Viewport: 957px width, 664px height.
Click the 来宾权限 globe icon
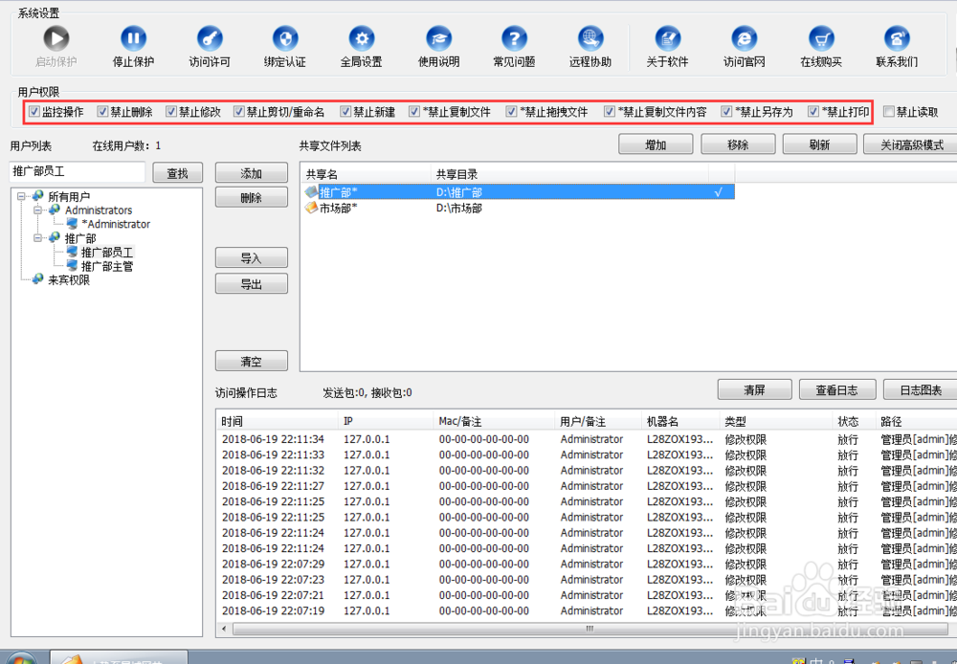(x=38, y=279)
